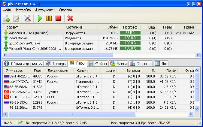Click the Russian flag for peer 95-31-133
This screenshot has width=203, height=127.
[7, 102]
